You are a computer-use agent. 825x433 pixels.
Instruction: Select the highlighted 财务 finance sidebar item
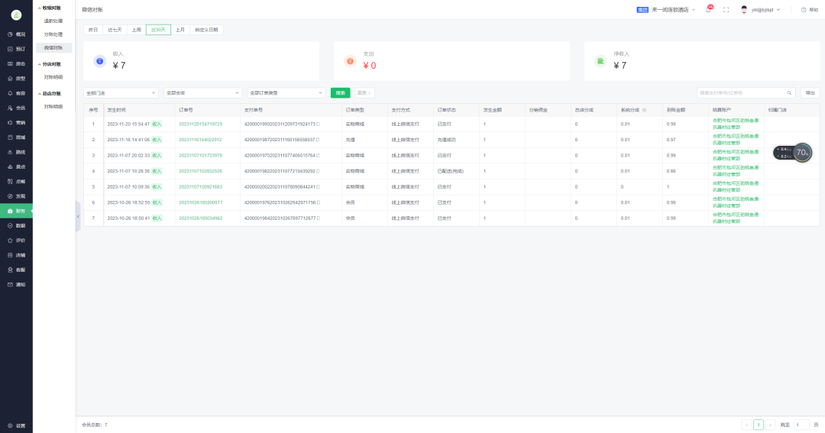click(16, 211)
